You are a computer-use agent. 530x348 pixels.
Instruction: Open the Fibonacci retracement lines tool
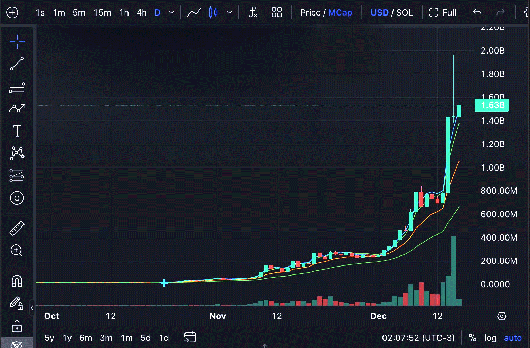pos(17,86)
